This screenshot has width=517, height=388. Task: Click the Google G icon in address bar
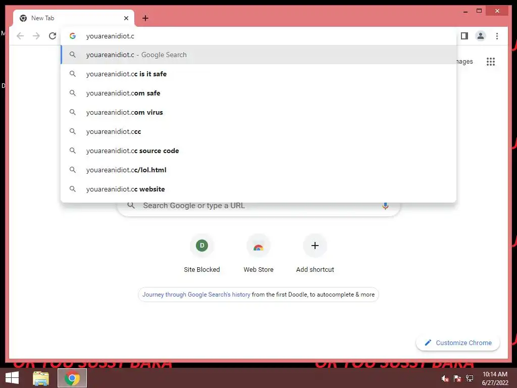73,36
